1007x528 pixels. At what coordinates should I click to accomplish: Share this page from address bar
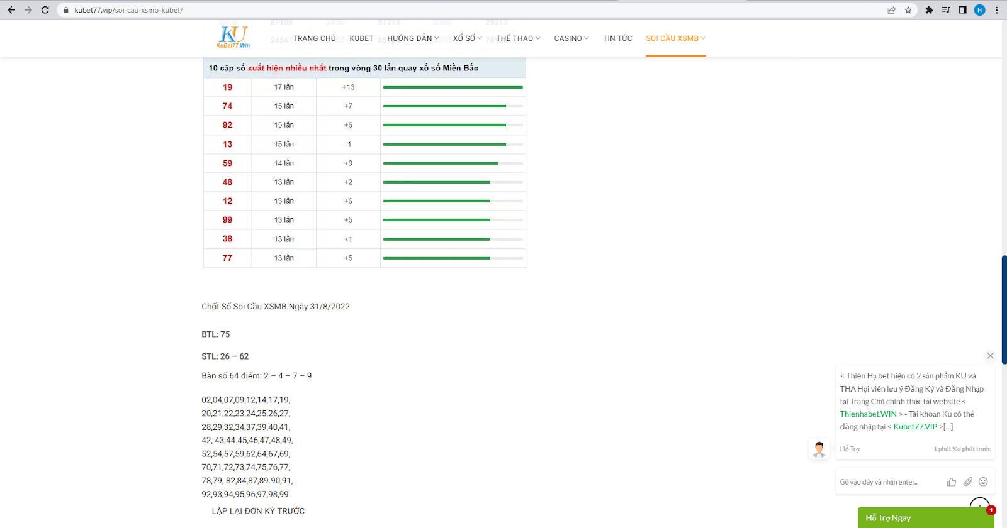point(891,10)
